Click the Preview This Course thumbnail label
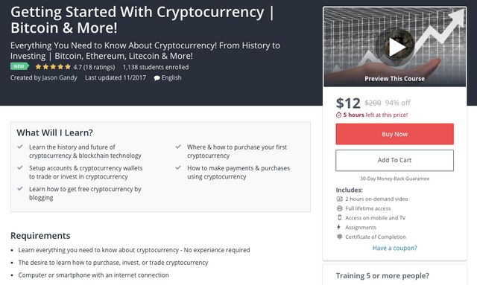477x285 pixels. point(394,79)
